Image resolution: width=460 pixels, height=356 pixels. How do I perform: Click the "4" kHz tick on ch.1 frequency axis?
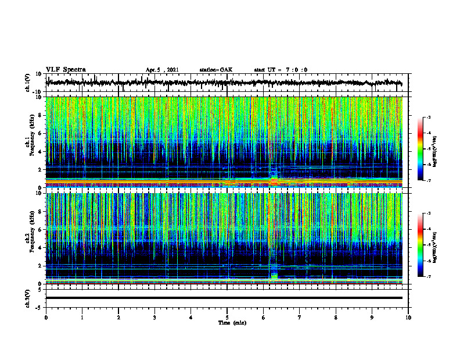[41, 152]
